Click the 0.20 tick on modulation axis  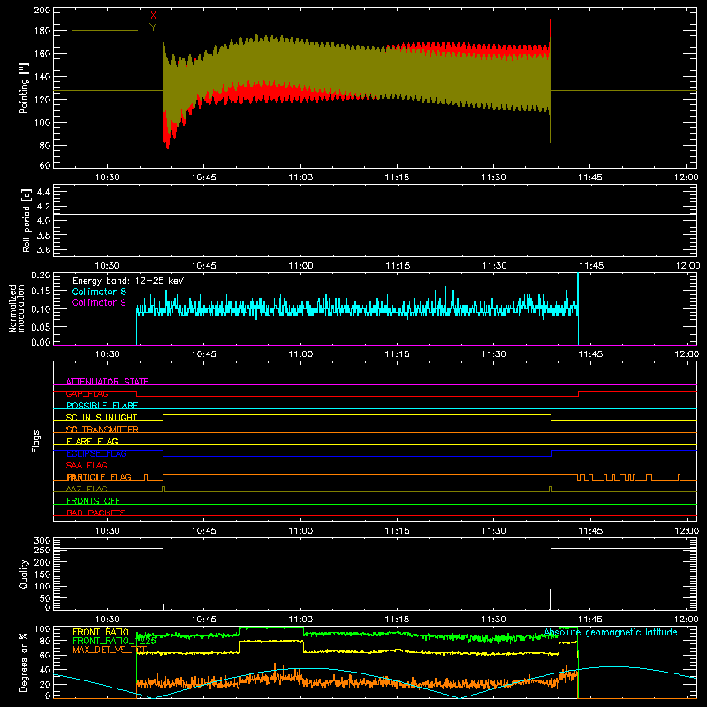pyautogui.click(x=41, y=276)
